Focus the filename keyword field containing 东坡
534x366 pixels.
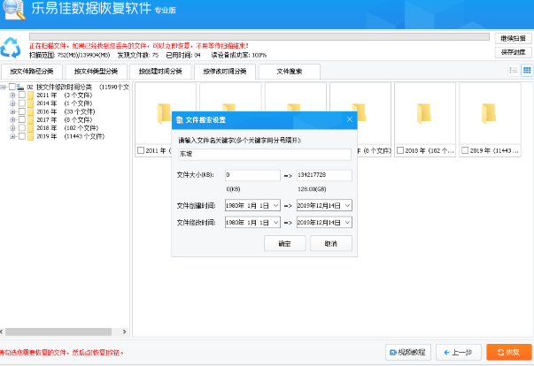tap(265, 154)
